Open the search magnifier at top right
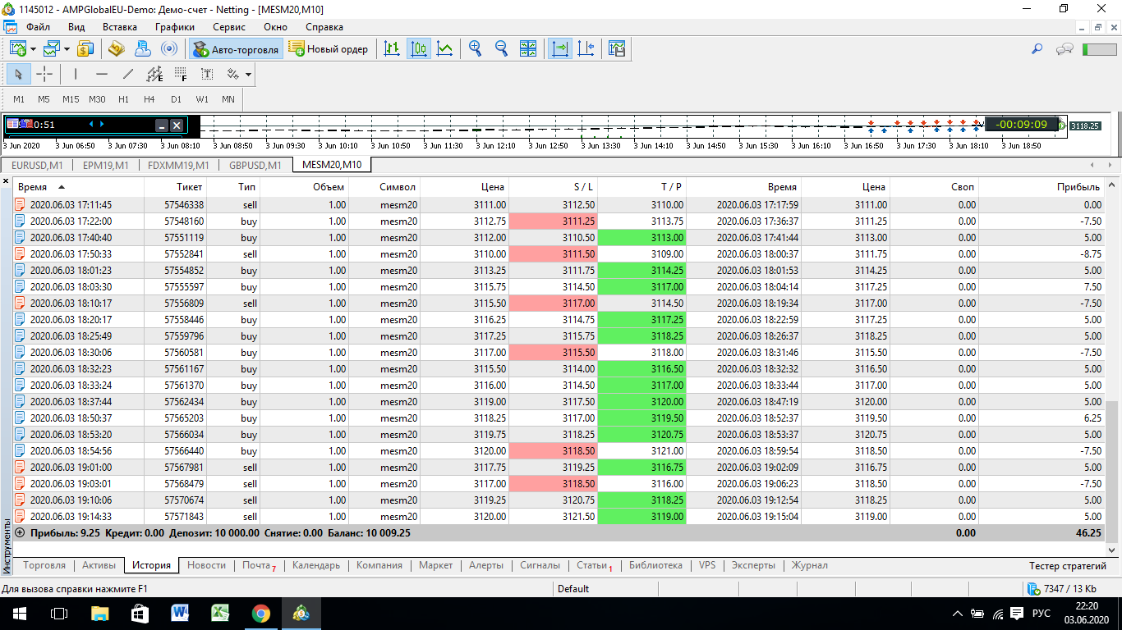Viewport: 1122px width, 630px height. (1037, 49)
